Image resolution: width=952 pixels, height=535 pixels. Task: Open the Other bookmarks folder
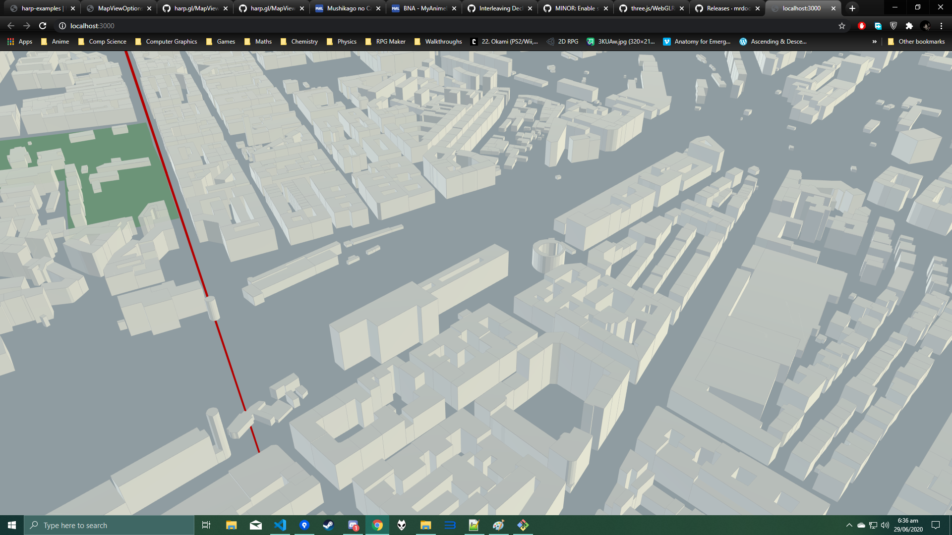(916, 42)
